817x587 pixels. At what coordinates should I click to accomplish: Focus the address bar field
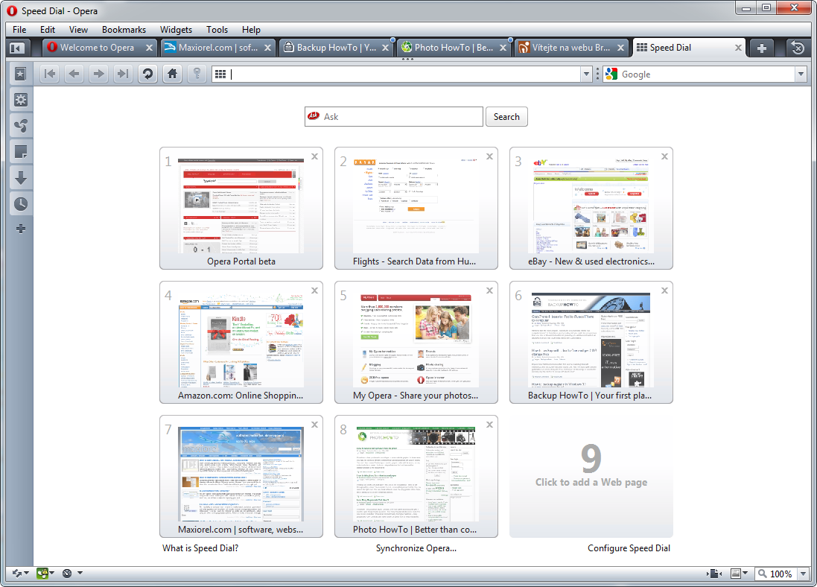point(401,74)
